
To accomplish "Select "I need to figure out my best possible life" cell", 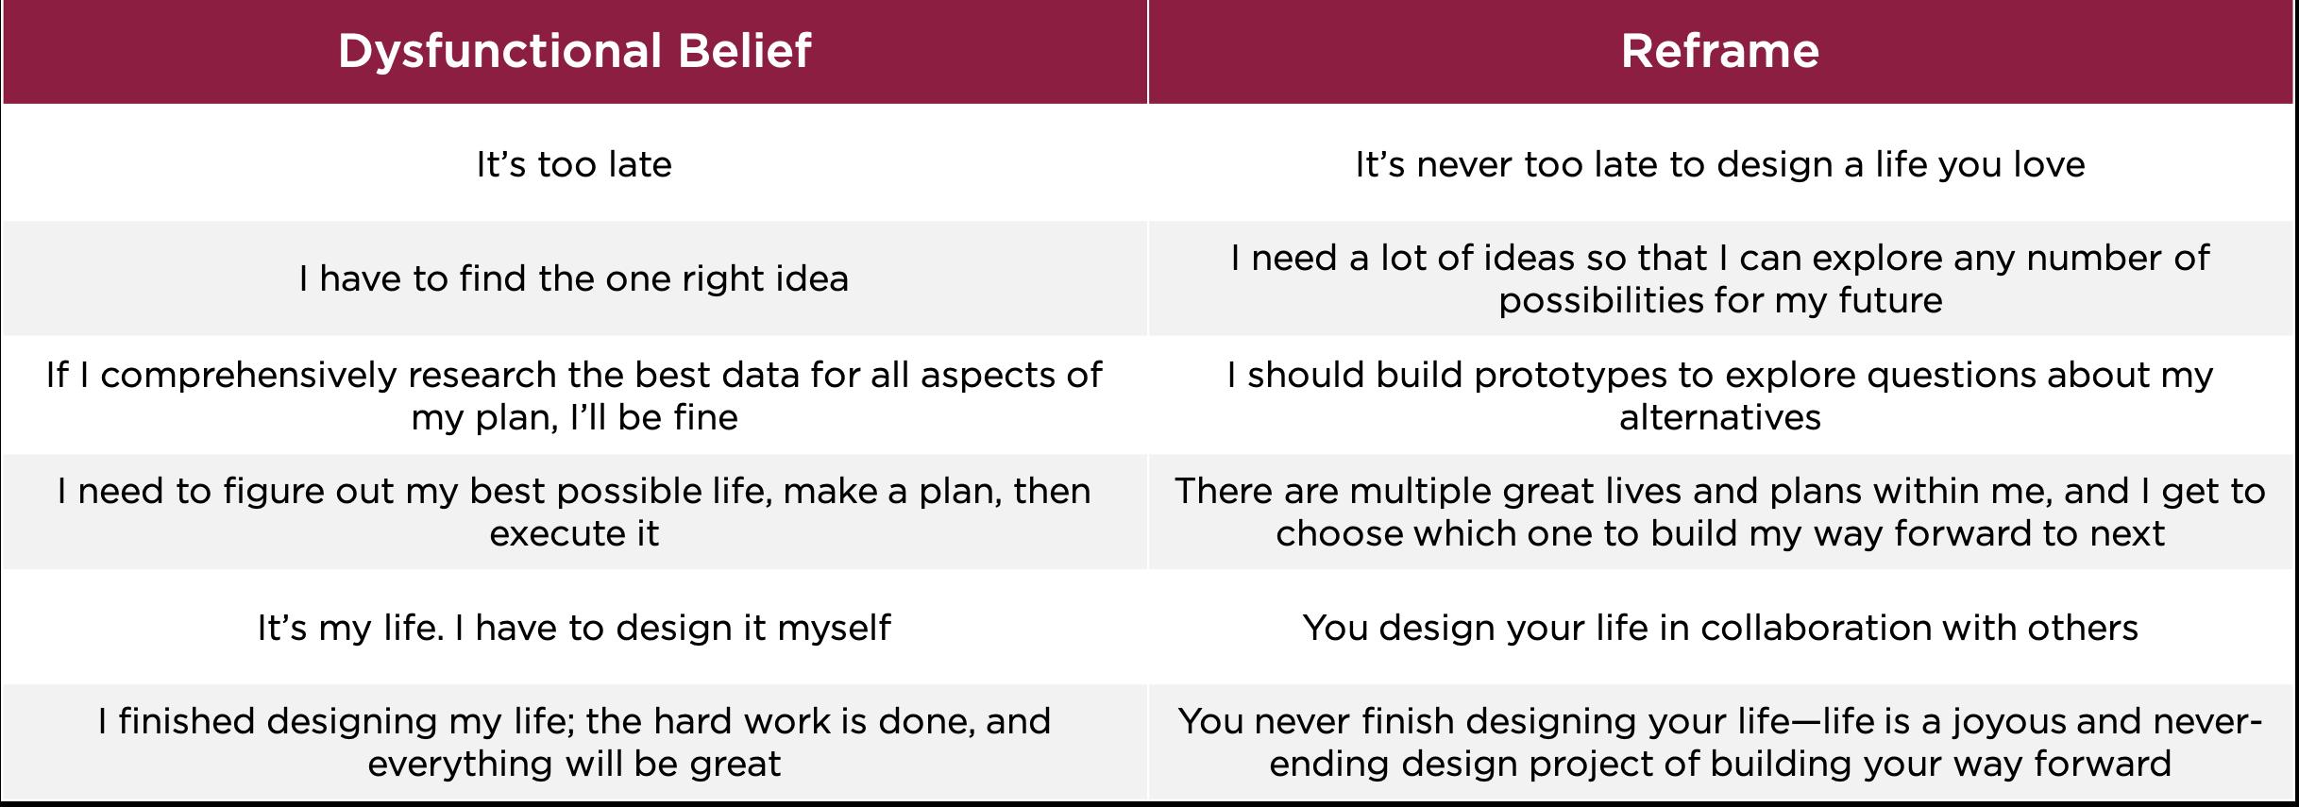I will (x=574, y=512).
